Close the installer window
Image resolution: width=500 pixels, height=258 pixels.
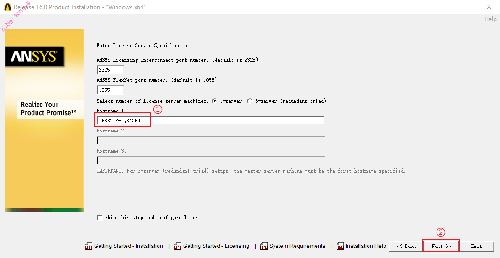click(x=489, y=7)
